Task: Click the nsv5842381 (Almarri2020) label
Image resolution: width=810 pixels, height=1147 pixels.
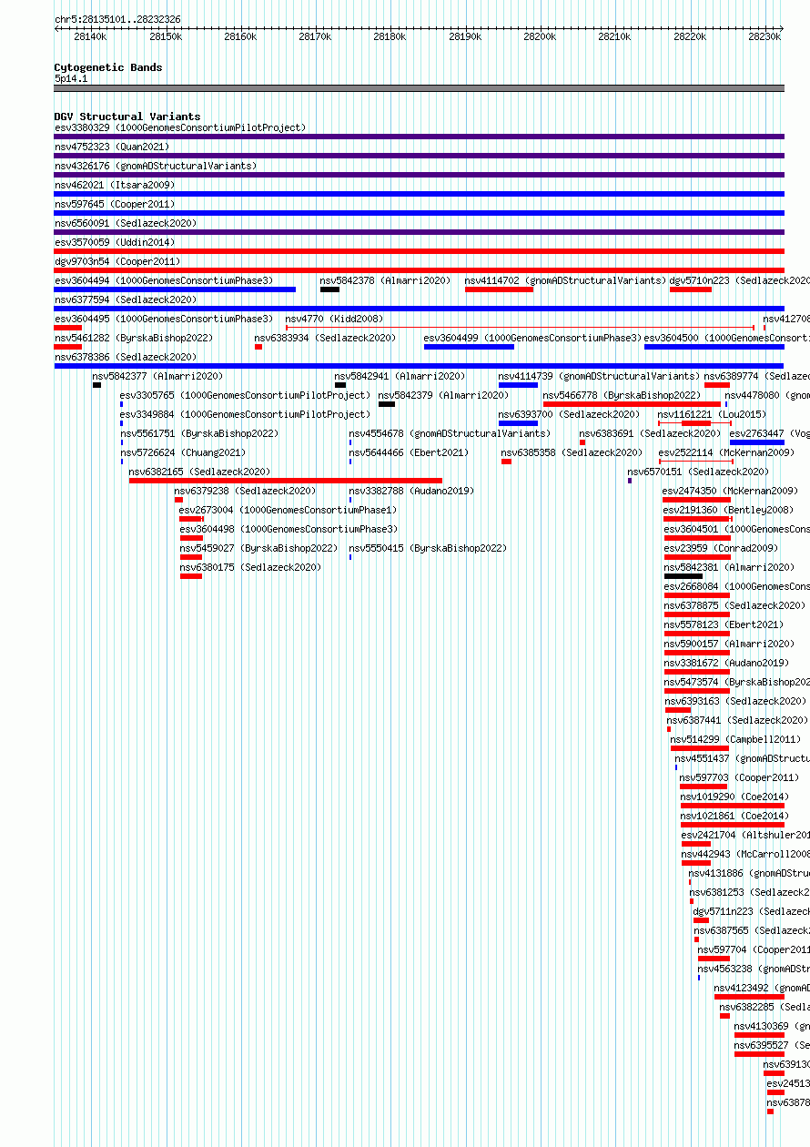Action: point(730,567)
